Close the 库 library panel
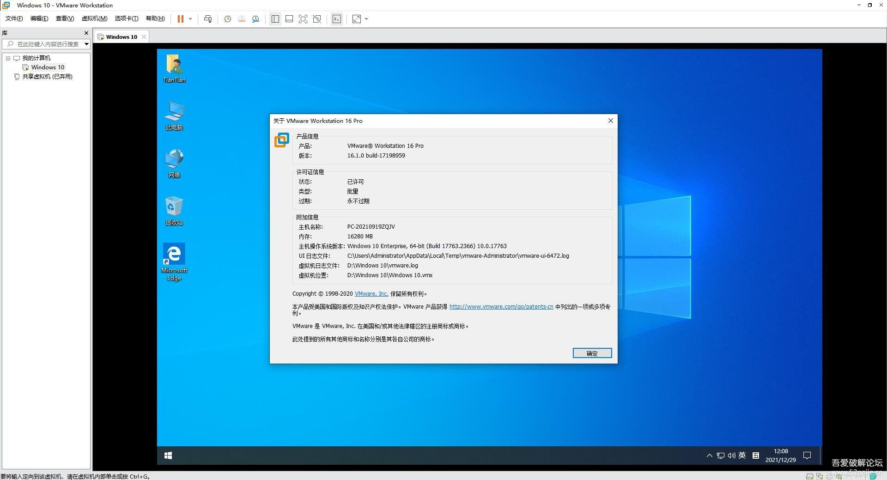This screenshot has width=887, height=480. pyautogui.click(x=86, y=33)
